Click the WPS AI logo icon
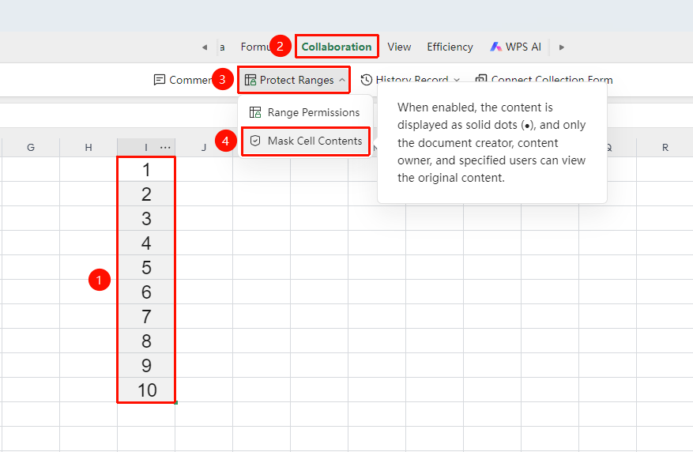 point(496,47)
